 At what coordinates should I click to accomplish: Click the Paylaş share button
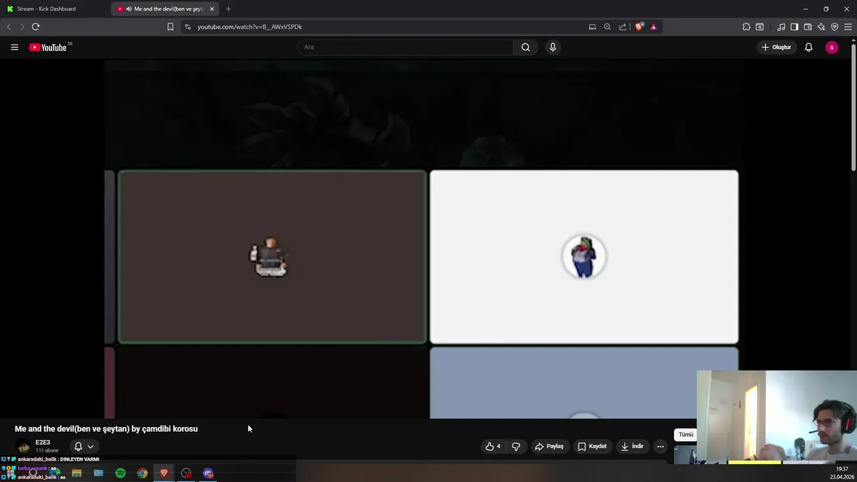tap(549, 447)
